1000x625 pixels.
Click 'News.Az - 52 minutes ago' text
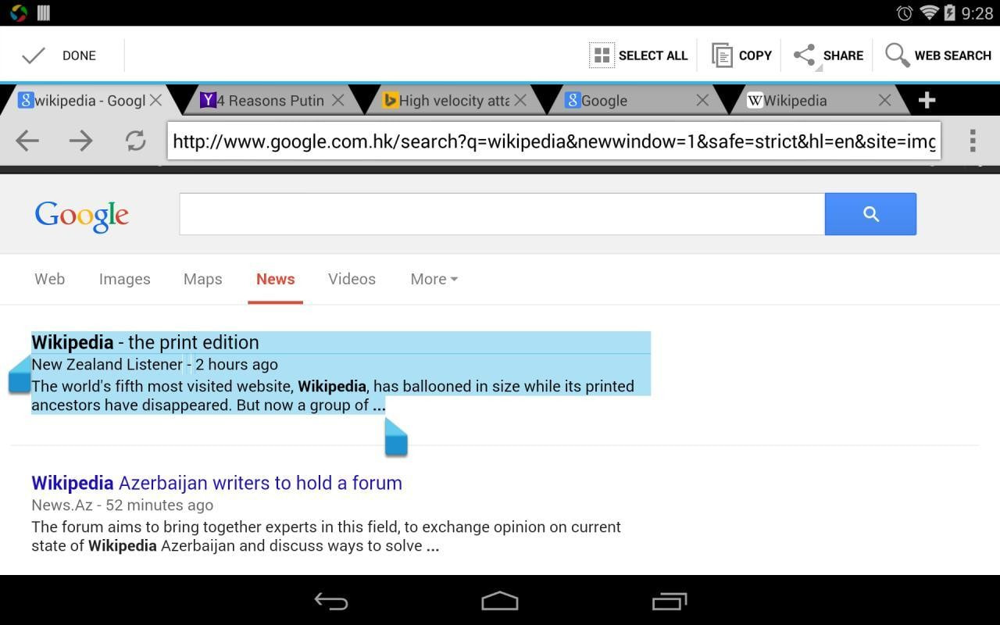pos(123,505)
